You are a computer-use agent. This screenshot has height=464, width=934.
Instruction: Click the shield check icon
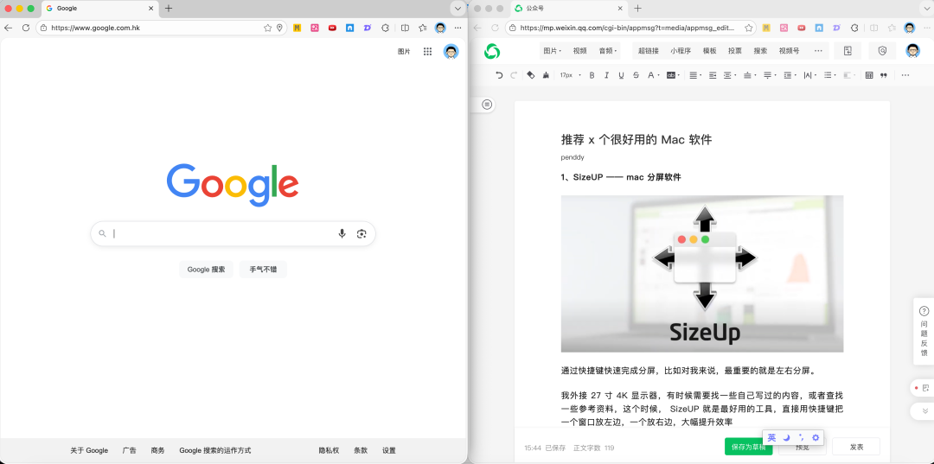click(882, 51)
